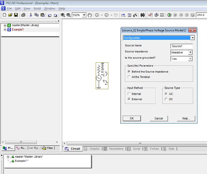Choose Internal input method
Screen dimensions: 207x174
129,94
